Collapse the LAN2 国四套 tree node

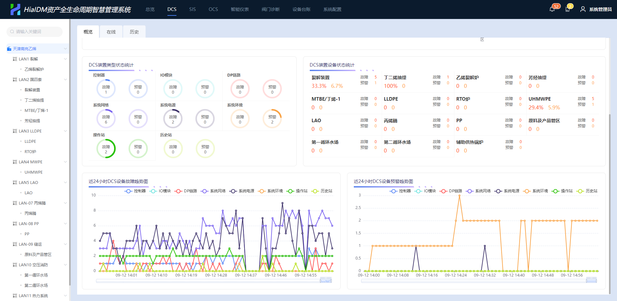65,79
